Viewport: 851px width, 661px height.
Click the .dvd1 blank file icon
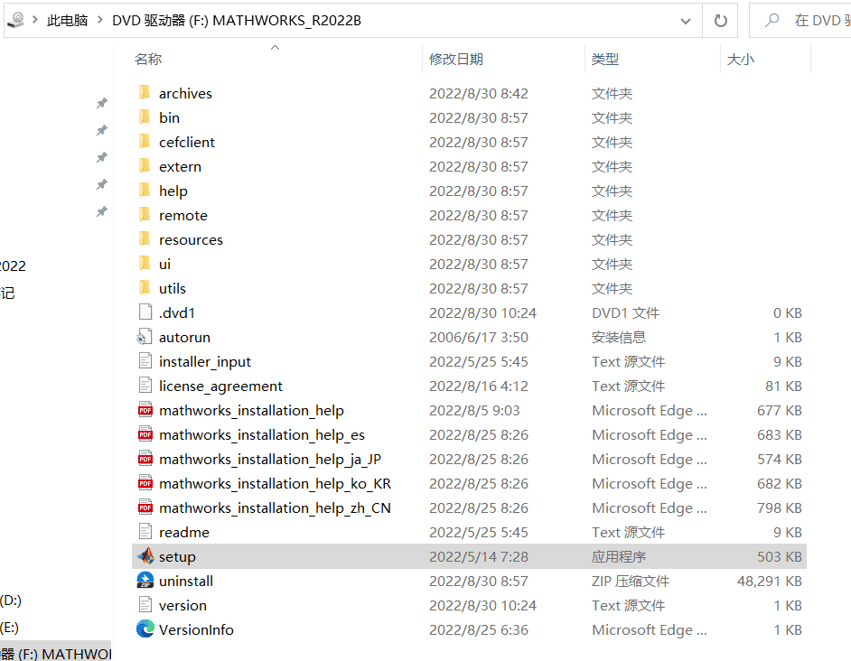(145, 312)
